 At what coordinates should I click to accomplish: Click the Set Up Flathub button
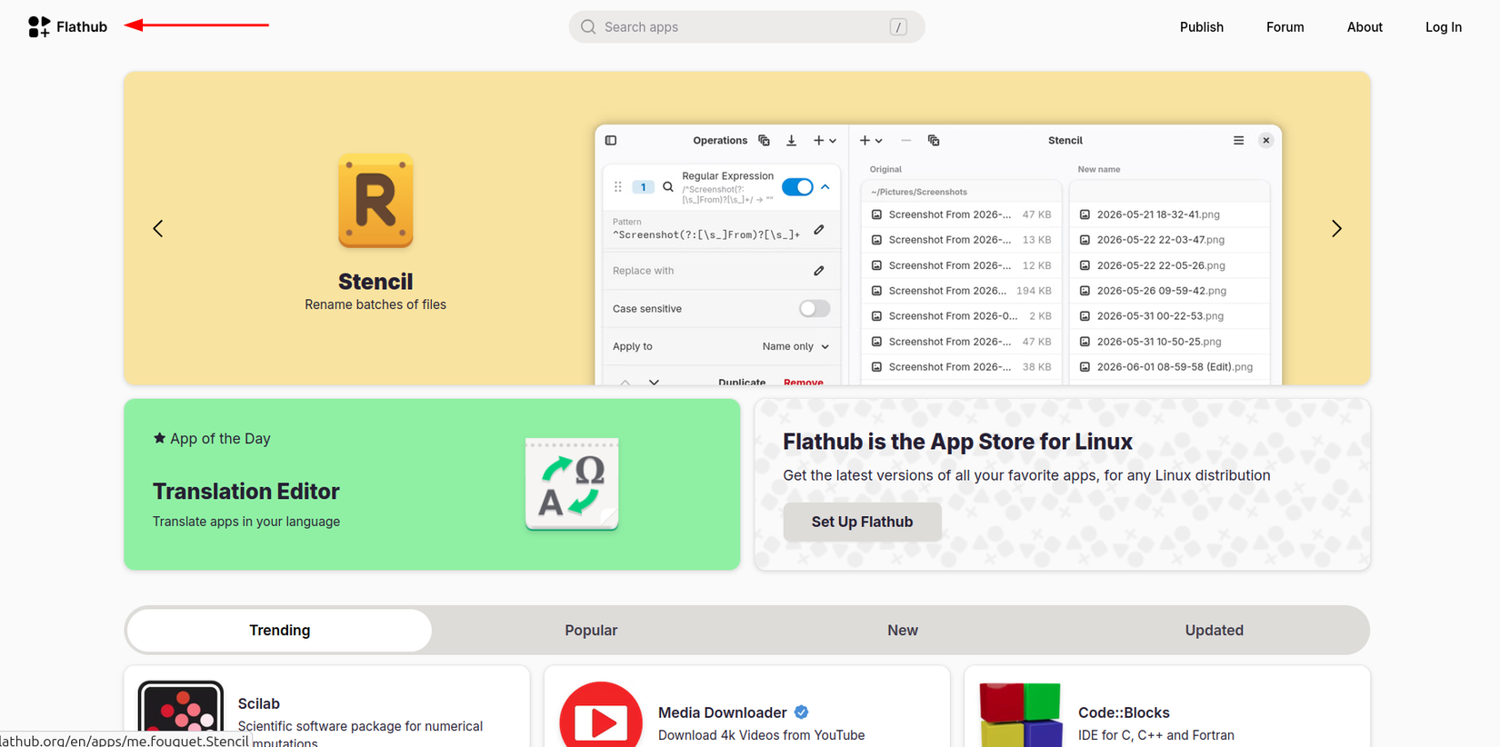[862, 522]
